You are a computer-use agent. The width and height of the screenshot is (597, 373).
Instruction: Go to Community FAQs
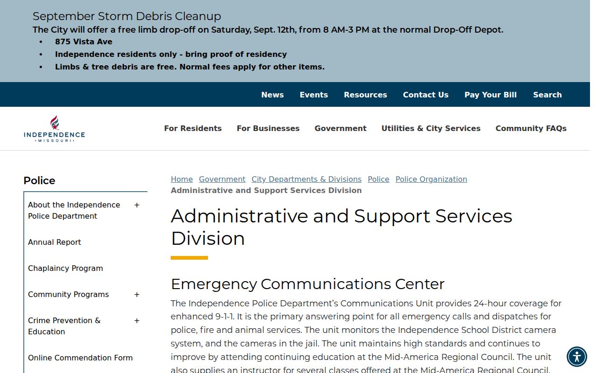pos(531,128)
